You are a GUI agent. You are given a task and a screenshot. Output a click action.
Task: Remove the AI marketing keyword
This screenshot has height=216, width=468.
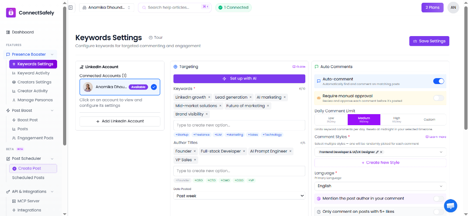[285, 97]
